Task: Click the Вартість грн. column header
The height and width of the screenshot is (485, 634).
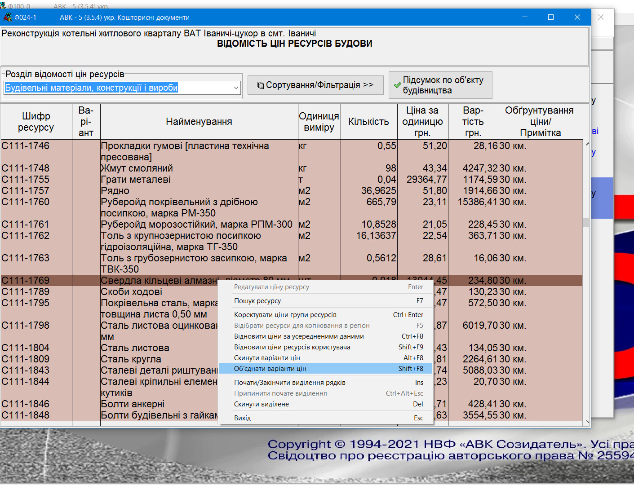Action: tap(473, 122)
